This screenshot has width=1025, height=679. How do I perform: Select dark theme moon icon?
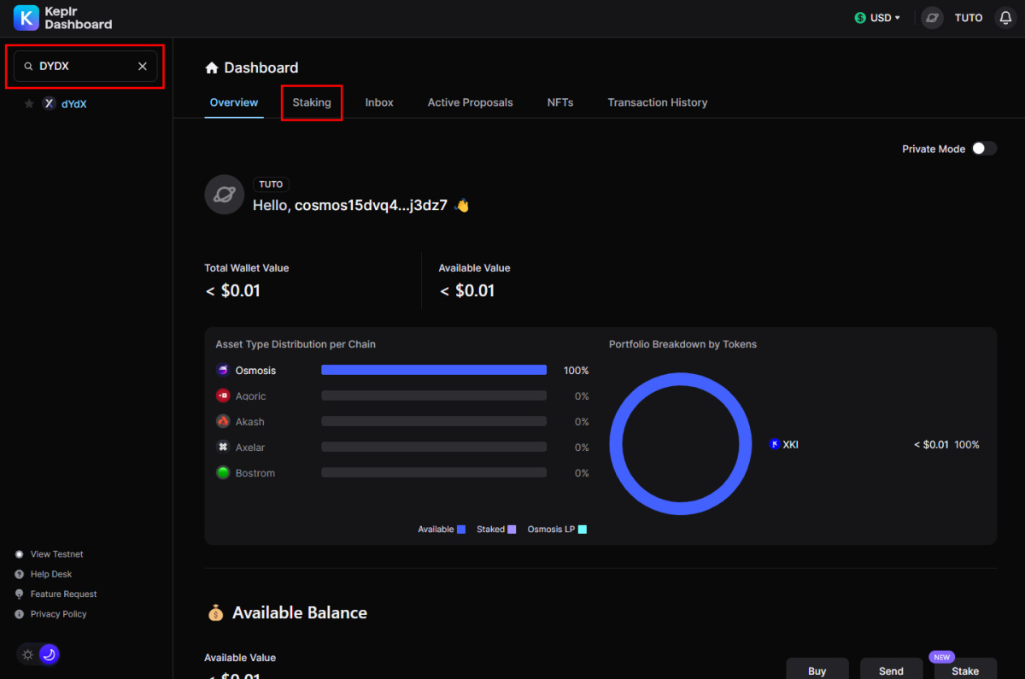pyautogui.click(x=50, y=654)
